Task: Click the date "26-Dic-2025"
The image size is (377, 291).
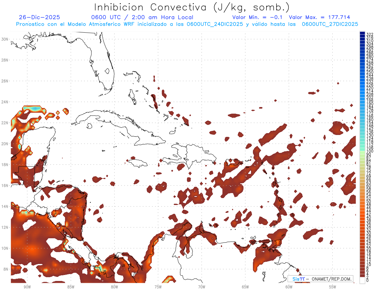Action: pyautogui.click(x=39, y=18)
